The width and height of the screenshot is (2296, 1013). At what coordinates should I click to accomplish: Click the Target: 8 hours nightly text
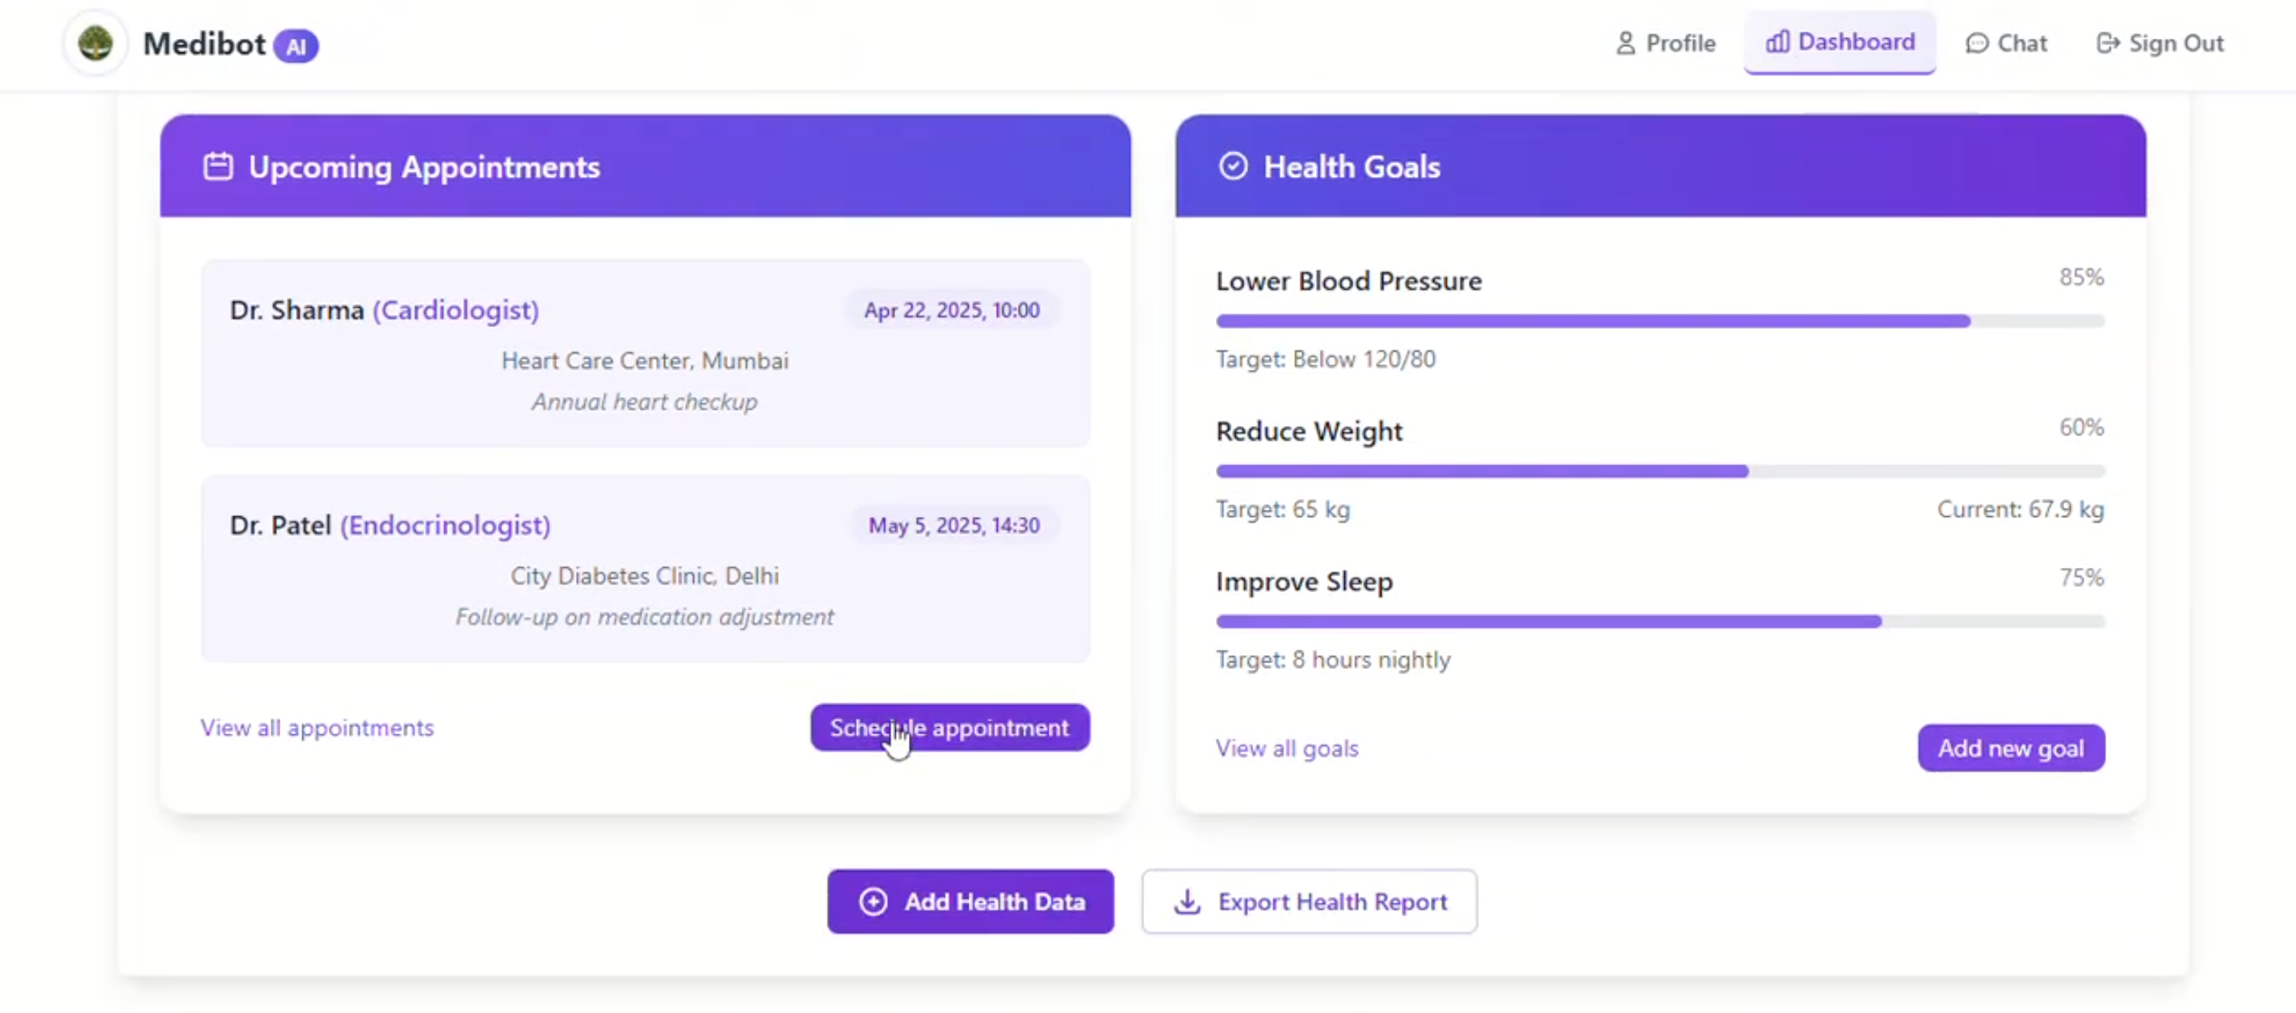[1332, 659]
